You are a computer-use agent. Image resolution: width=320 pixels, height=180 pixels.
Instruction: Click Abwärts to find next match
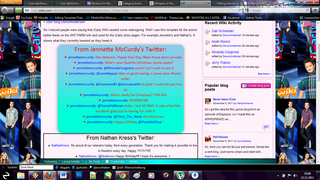pyautogui.click(x=63, y=167)
